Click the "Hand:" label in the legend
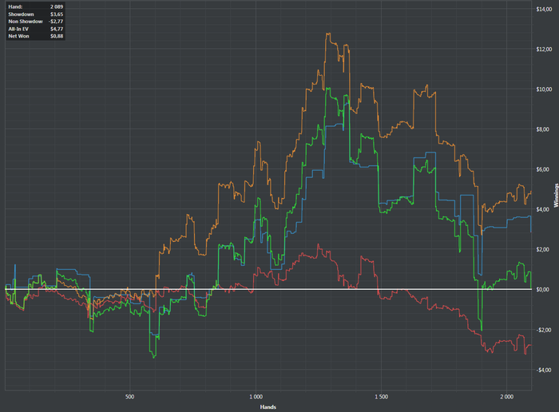 pyautogui.click(x=15, y=6)
